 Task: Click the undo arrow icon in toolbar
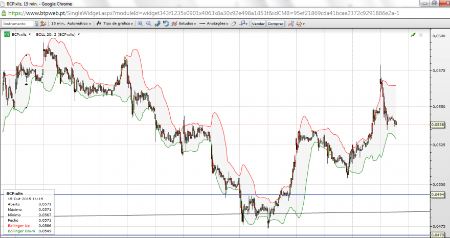coord(166,24)
